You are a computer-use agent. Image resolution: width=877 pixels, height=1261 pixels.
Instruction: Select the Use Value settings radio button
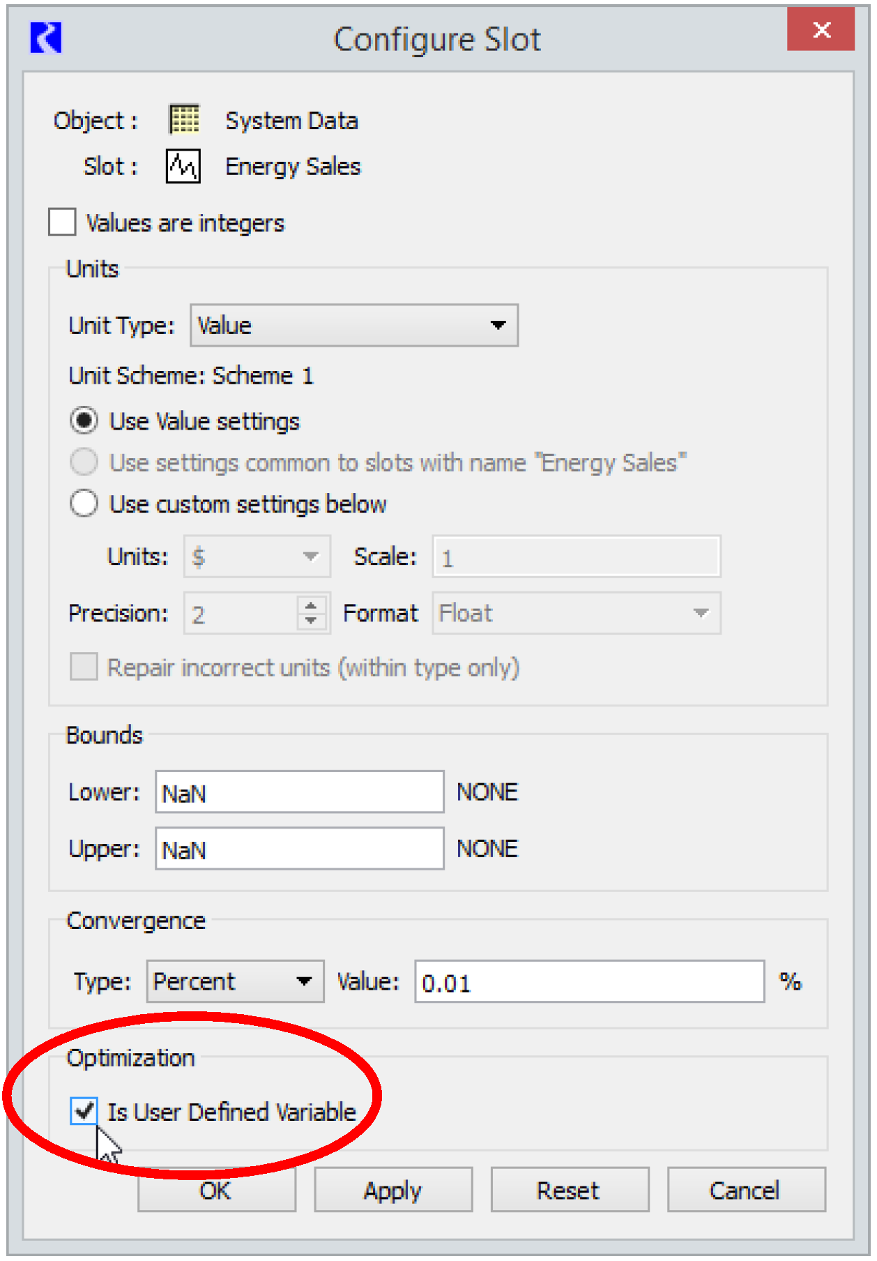(84, 421)
